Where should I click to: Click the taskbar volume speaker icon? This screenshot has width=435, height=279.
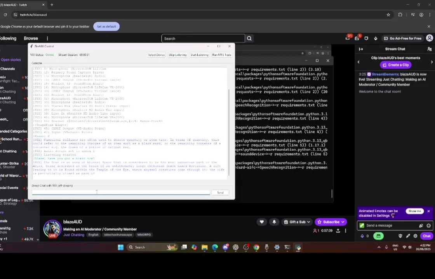410,247
